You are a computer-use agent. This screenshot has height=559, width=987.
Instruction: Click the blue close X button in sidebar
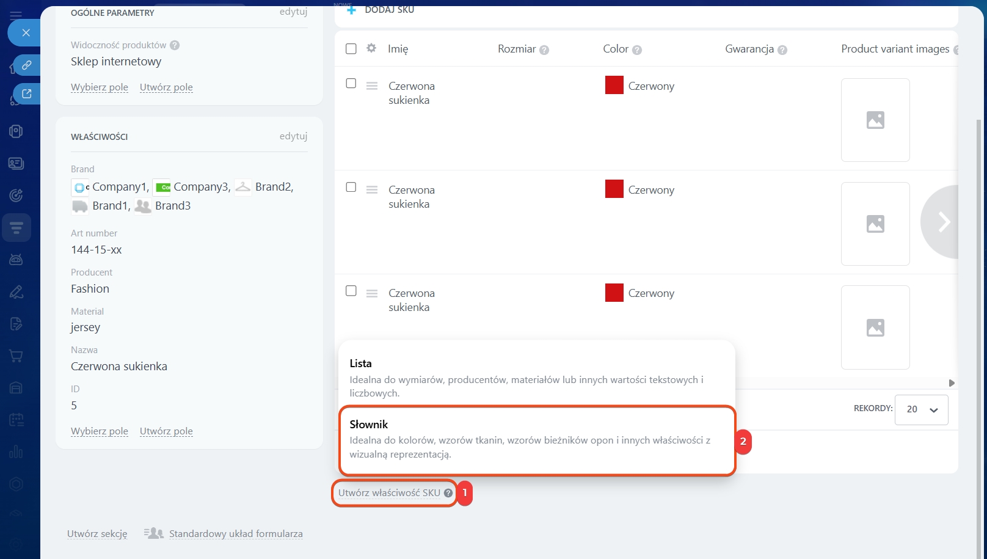[x=26, y=33]
